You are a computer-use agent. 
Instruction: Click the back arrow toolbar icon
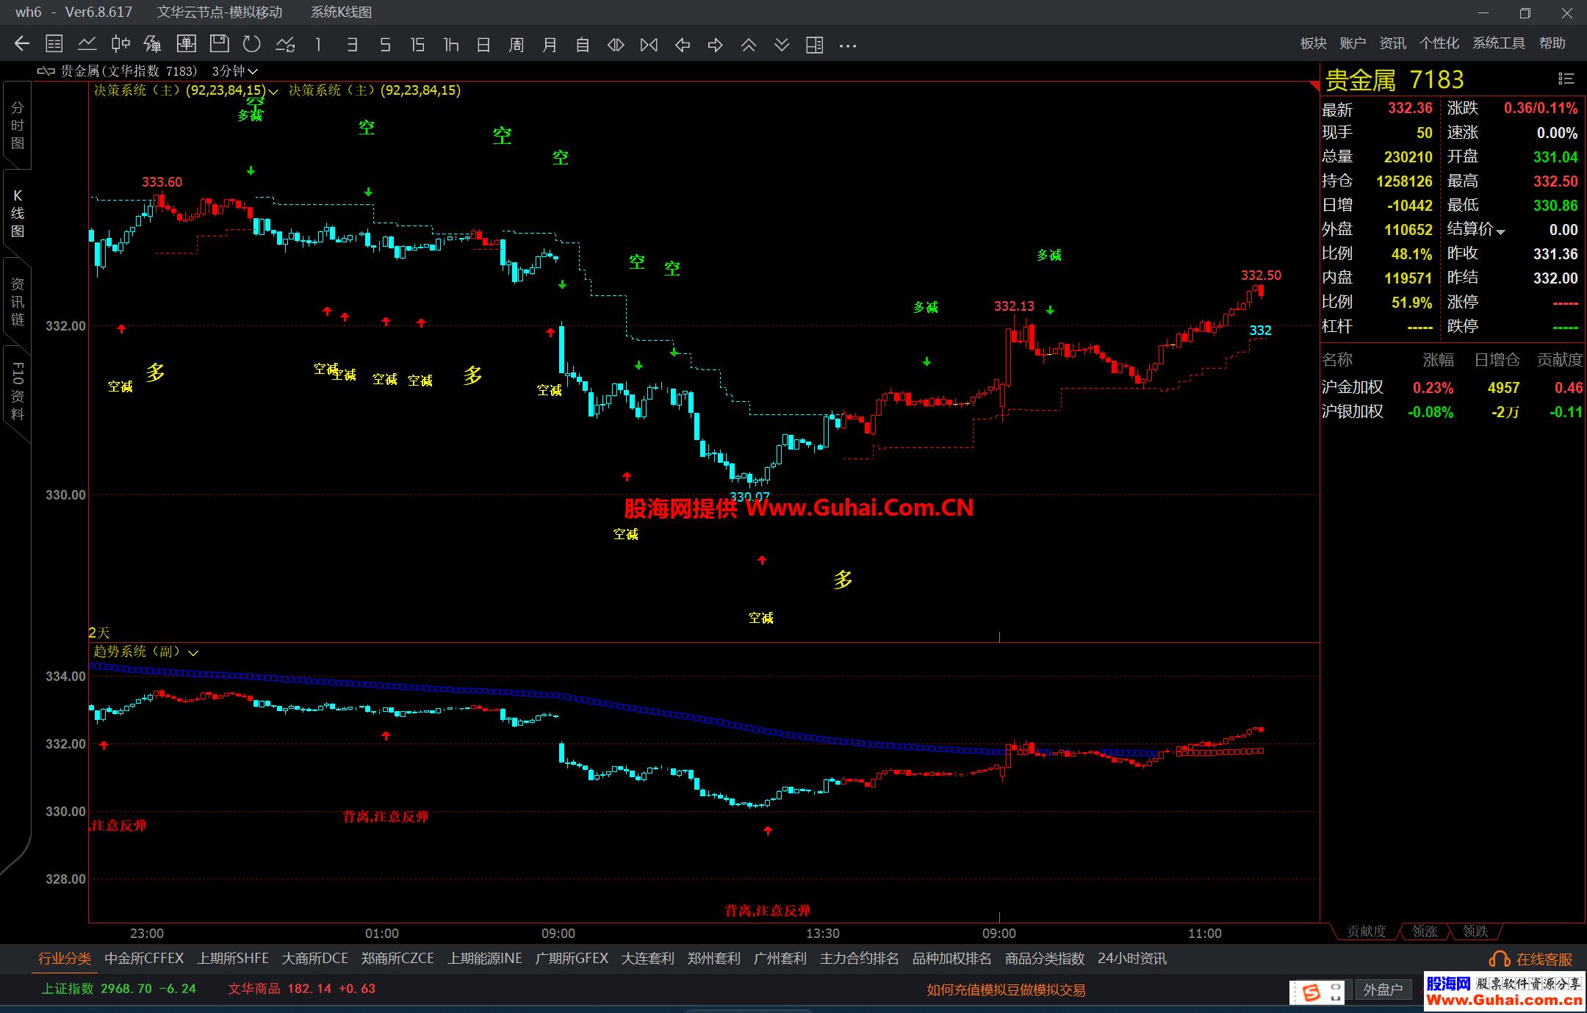22,44
